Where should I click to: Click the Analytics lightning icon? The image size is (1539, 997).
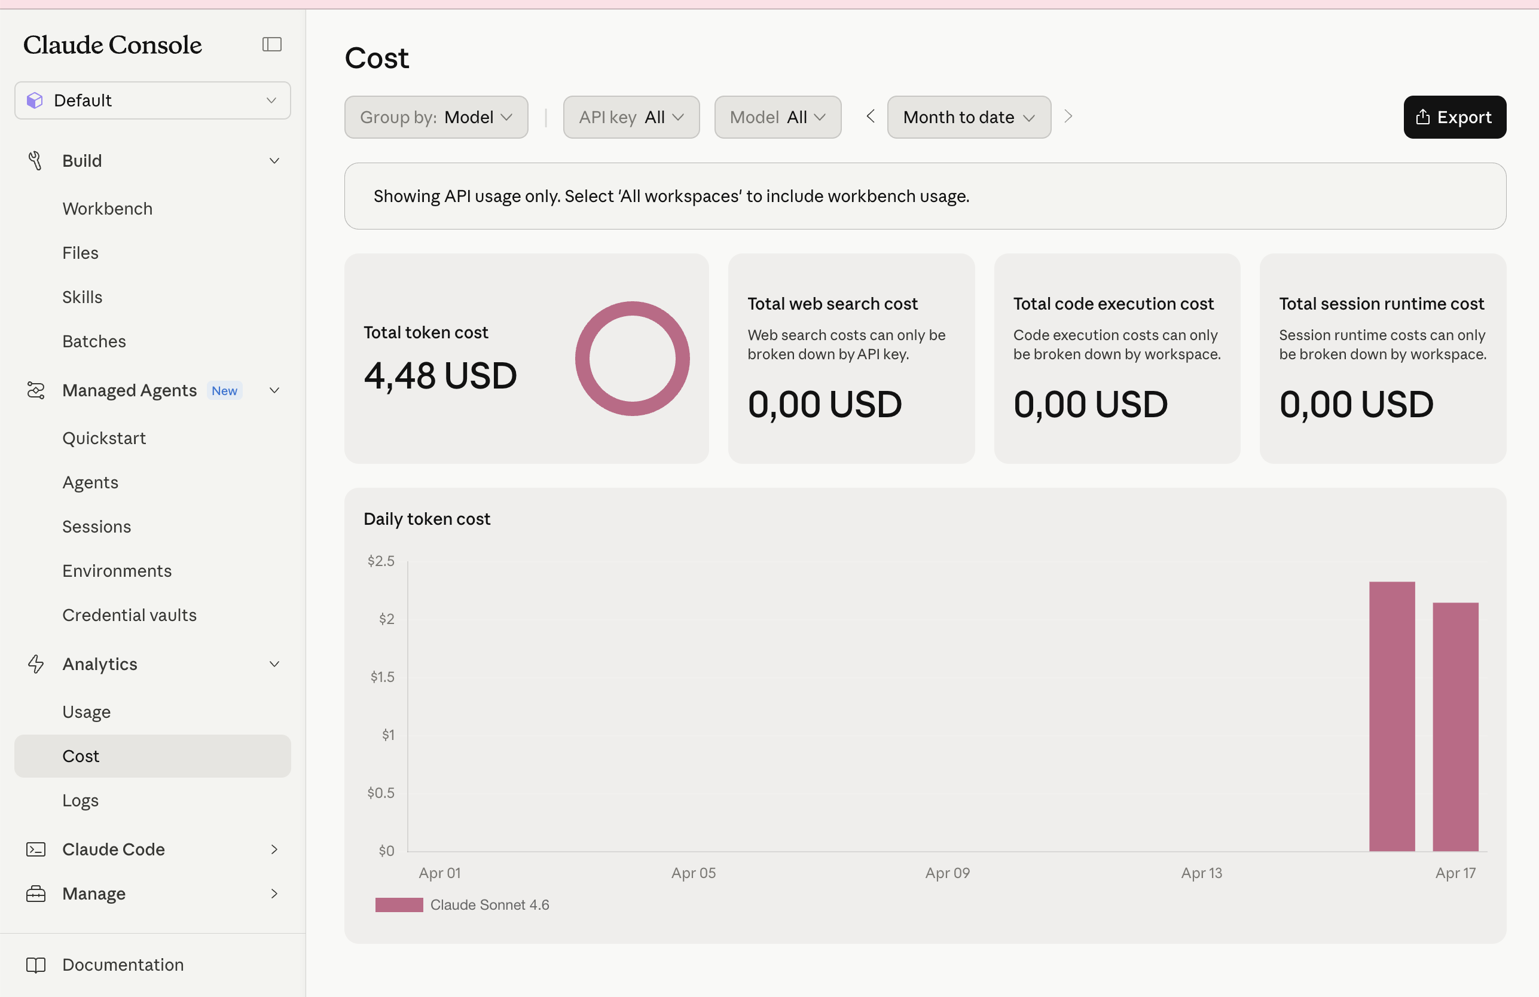35,664
